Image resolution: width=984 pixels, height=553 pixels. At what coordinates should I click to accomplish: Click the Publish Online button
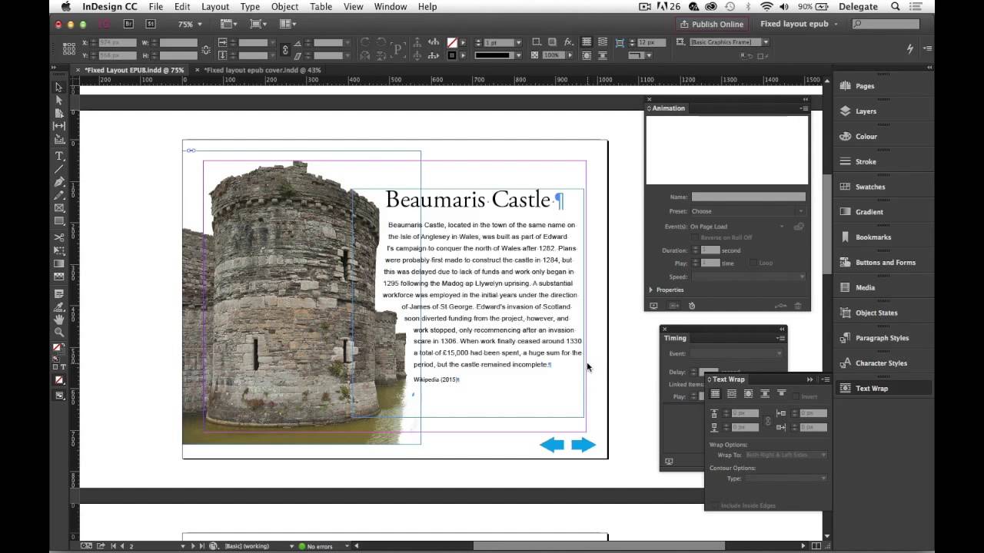pos(710,24)
